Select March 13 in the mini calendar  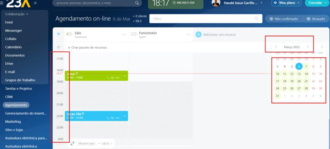point(299,74)
